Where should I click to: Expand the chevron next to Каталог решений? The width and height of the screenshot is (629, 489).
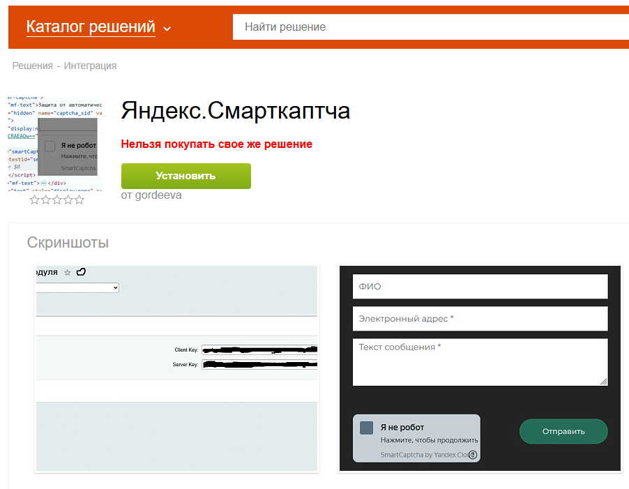click(x=167, y=29)
